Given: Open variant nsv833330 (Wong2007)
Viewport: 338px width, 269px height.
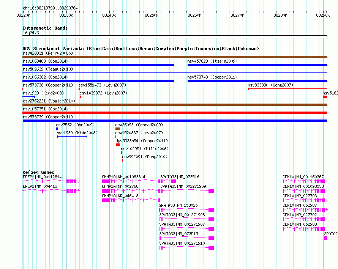Looking at the screenshot, I should pyautogui.click(x=270, y=85).
